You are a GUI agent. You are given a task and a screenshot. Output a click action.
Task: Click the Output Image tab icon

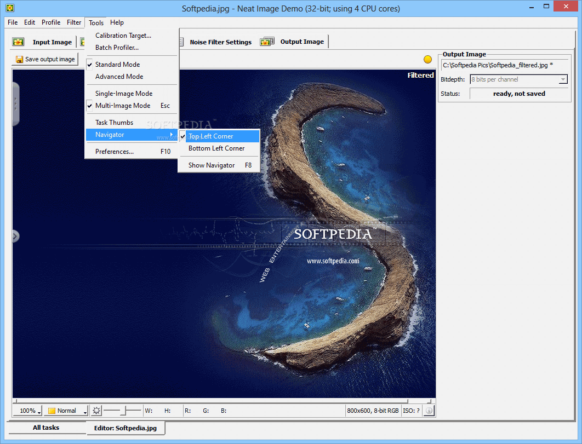pos(267,42)
